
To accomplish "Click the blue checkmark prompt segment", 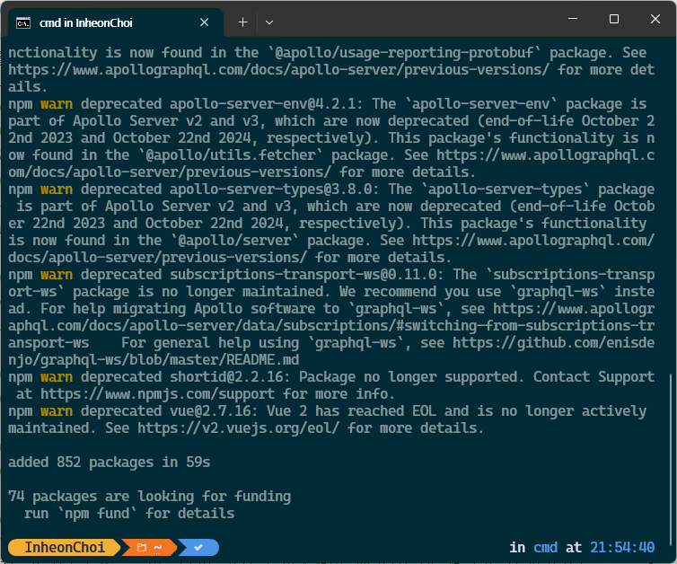I will pyautogui.click(x=198, y=547).
